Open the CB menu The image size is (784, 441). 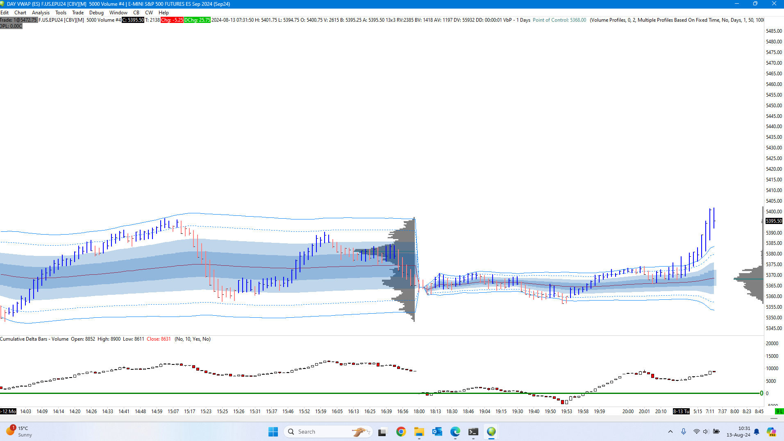[136, 13]
